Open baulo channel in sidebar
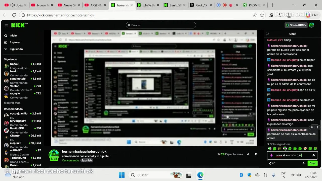 point(22,73)
